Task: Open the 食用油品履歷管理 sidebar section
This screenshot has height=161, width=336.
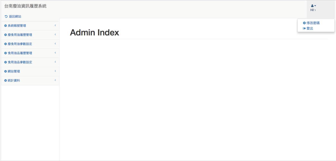Action: (20, 53)
